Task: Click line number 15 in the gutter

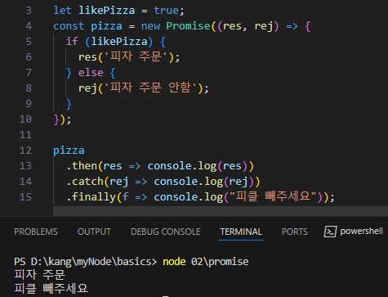Action: click(25, 197)
